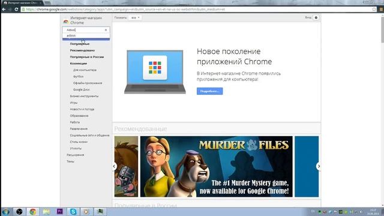Image resolution: width=384 pixels, height=216 pixels.
Task: Open the Для компьютера collection
Action: click(x=85, y=70)
